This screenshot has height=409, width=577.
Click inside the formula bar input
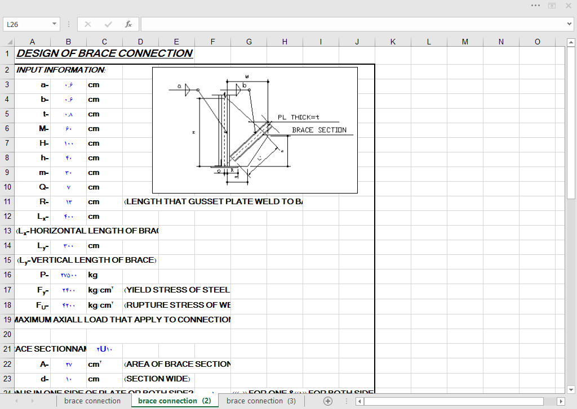pyautogui.click(x=353, y=24)
